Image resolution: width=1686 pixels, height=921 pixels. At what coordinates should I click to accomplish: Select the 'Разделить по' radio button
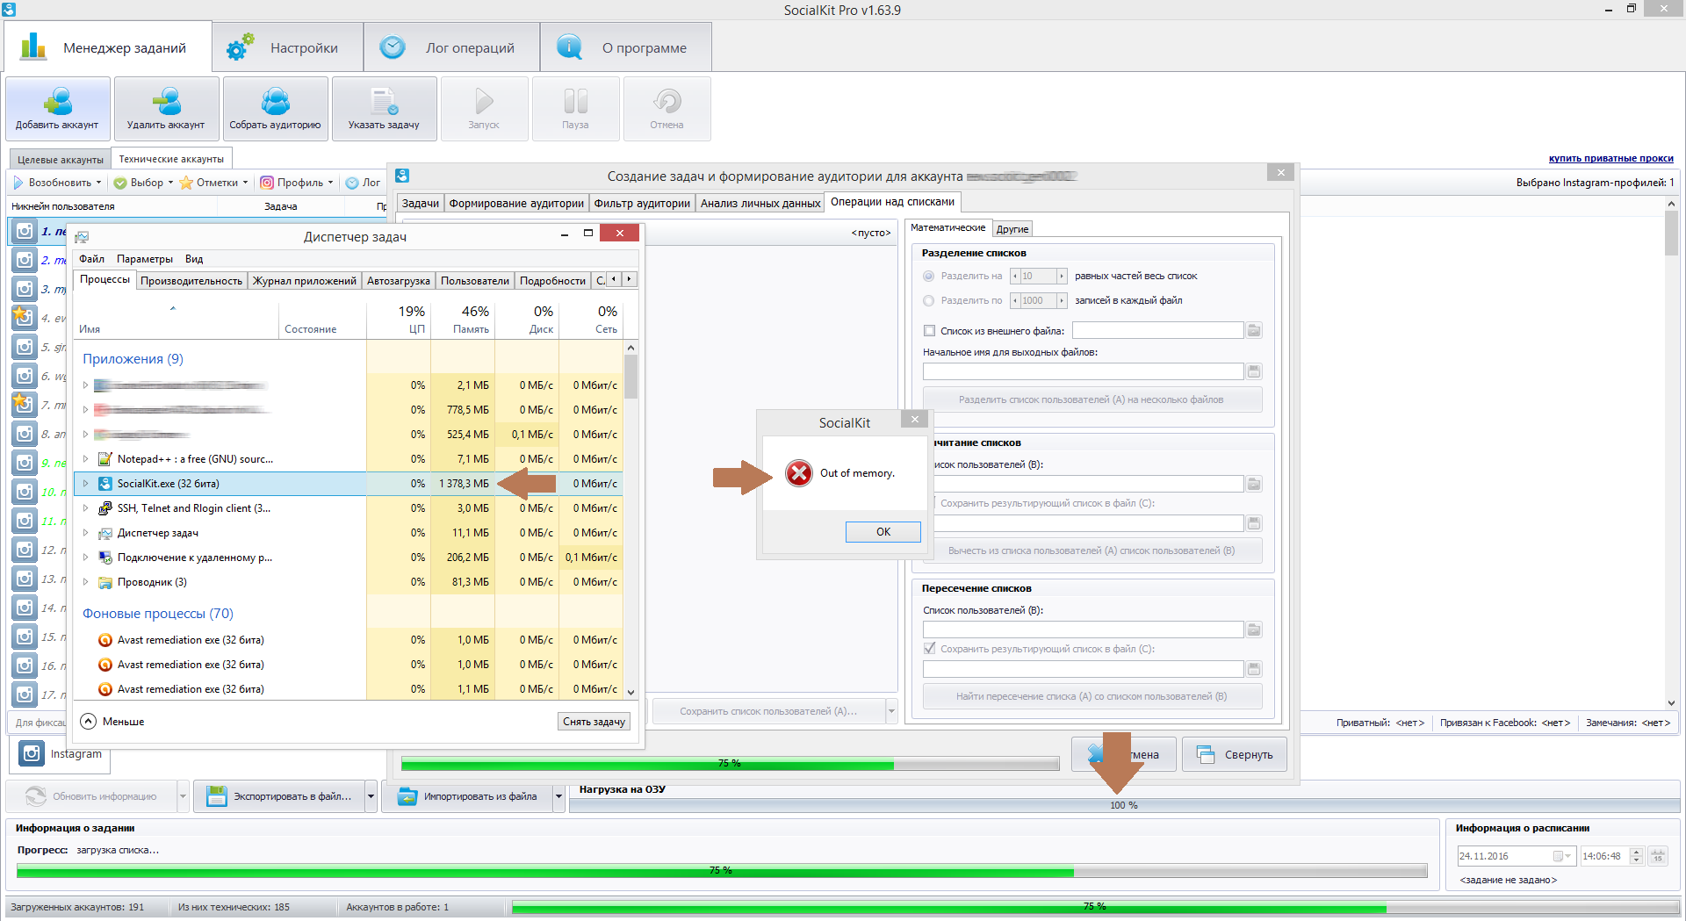click(928, 301)
